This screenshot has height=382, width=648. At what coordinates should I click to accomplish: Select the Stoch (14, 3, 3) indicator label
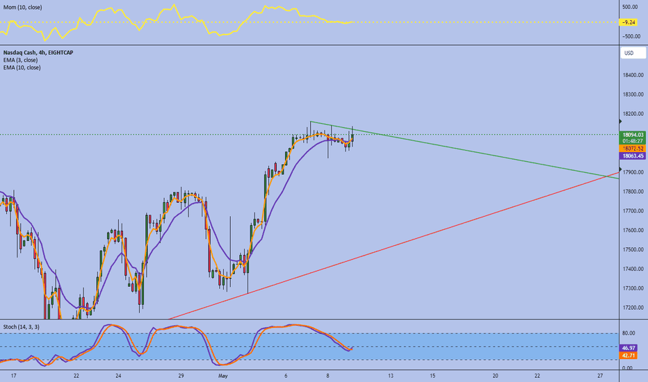22,326
